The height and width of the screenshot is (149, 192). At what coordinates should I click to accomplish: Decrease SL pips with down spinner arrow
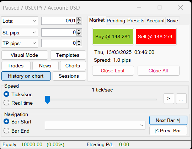click(79, 34)
